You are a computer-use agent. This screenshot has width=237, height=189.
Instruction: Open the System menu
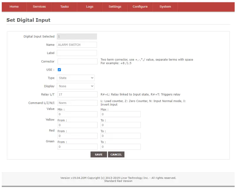pos(165,7)
